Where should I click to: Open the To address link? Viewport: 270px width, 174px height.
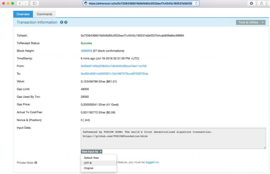[114, 74]
